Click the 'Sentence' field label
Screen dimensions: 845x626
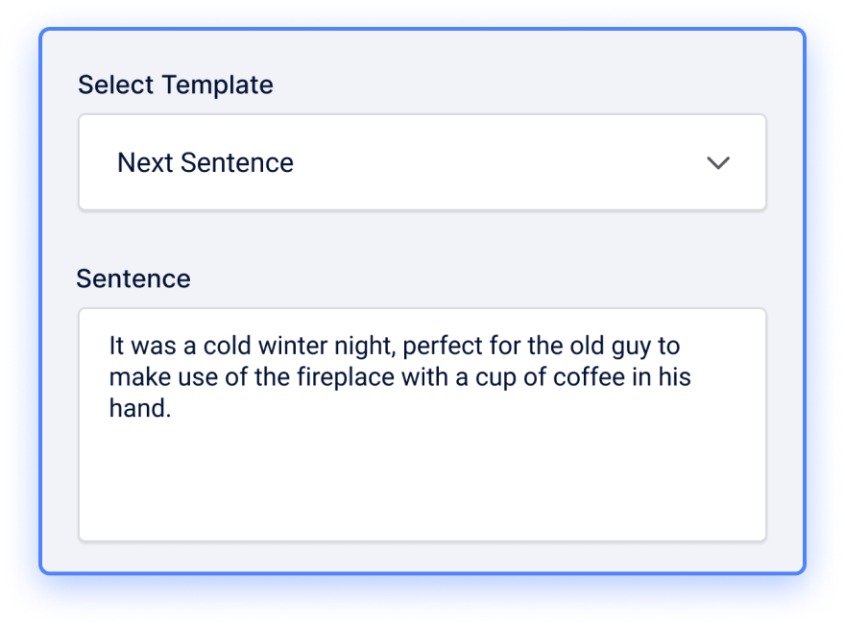133,278
